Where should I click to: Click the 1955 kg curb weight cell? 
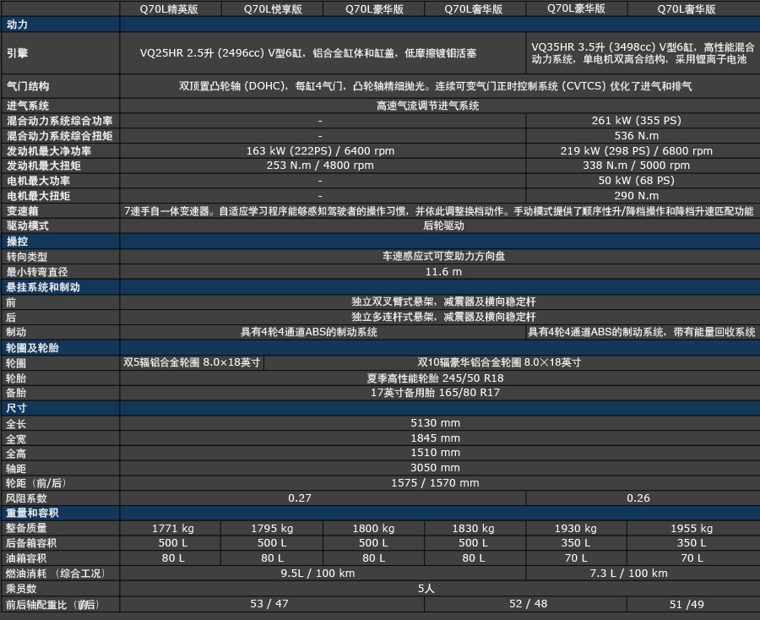pyautogui.click(x=692, y=529)
